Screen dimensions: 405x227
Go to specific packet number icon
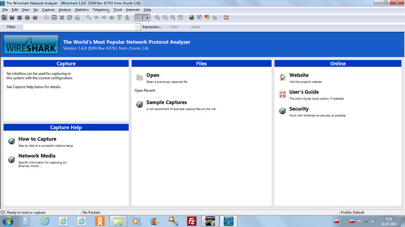111,18
